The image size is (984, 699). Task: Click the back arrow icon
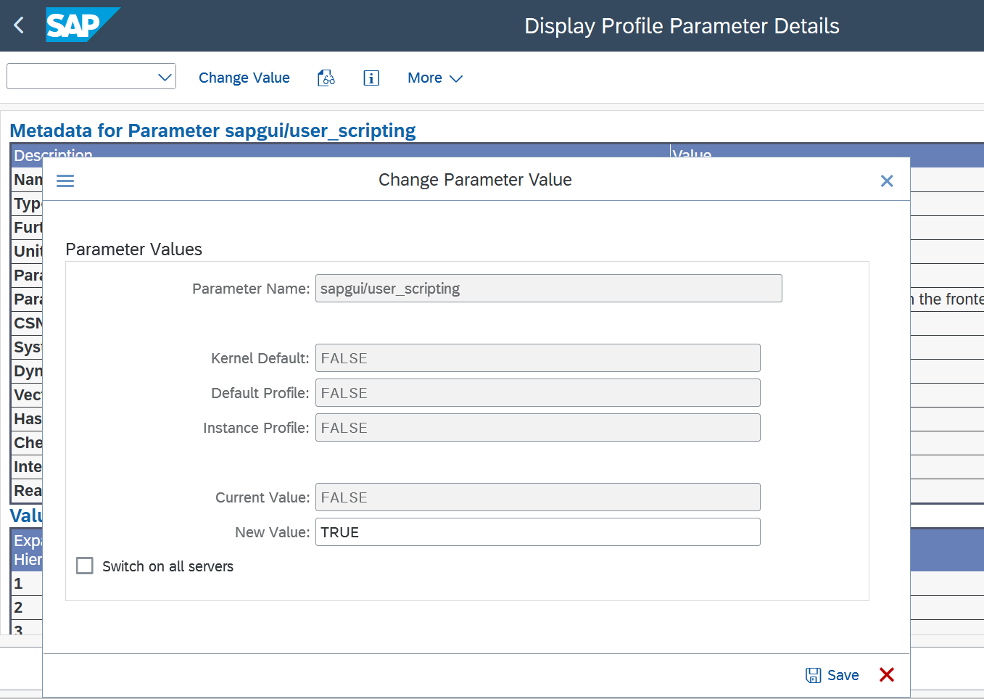pos(19,25)
